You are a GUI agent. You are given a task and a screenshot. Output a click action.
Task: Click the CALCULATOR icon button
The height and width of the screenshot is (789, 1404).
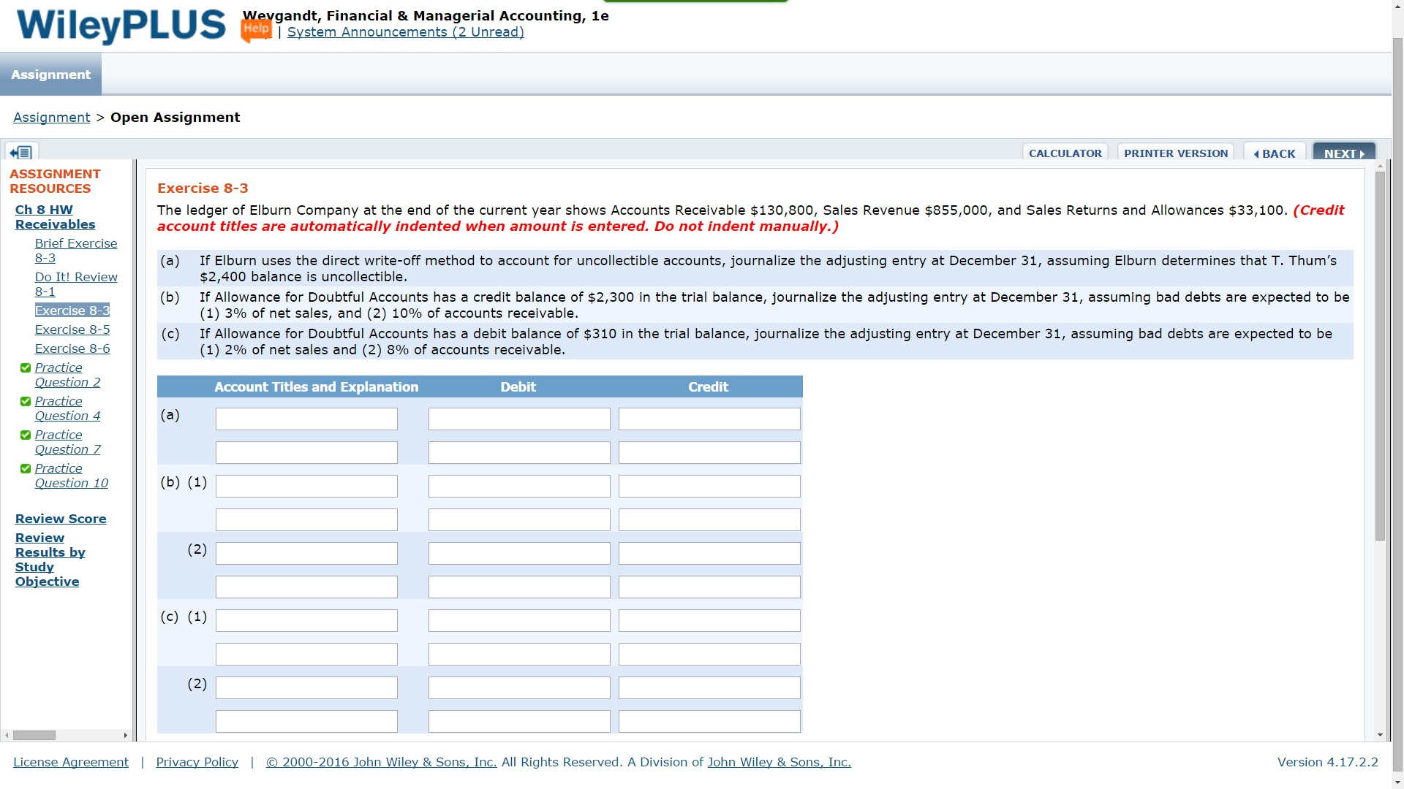[x=1065, y=153]
